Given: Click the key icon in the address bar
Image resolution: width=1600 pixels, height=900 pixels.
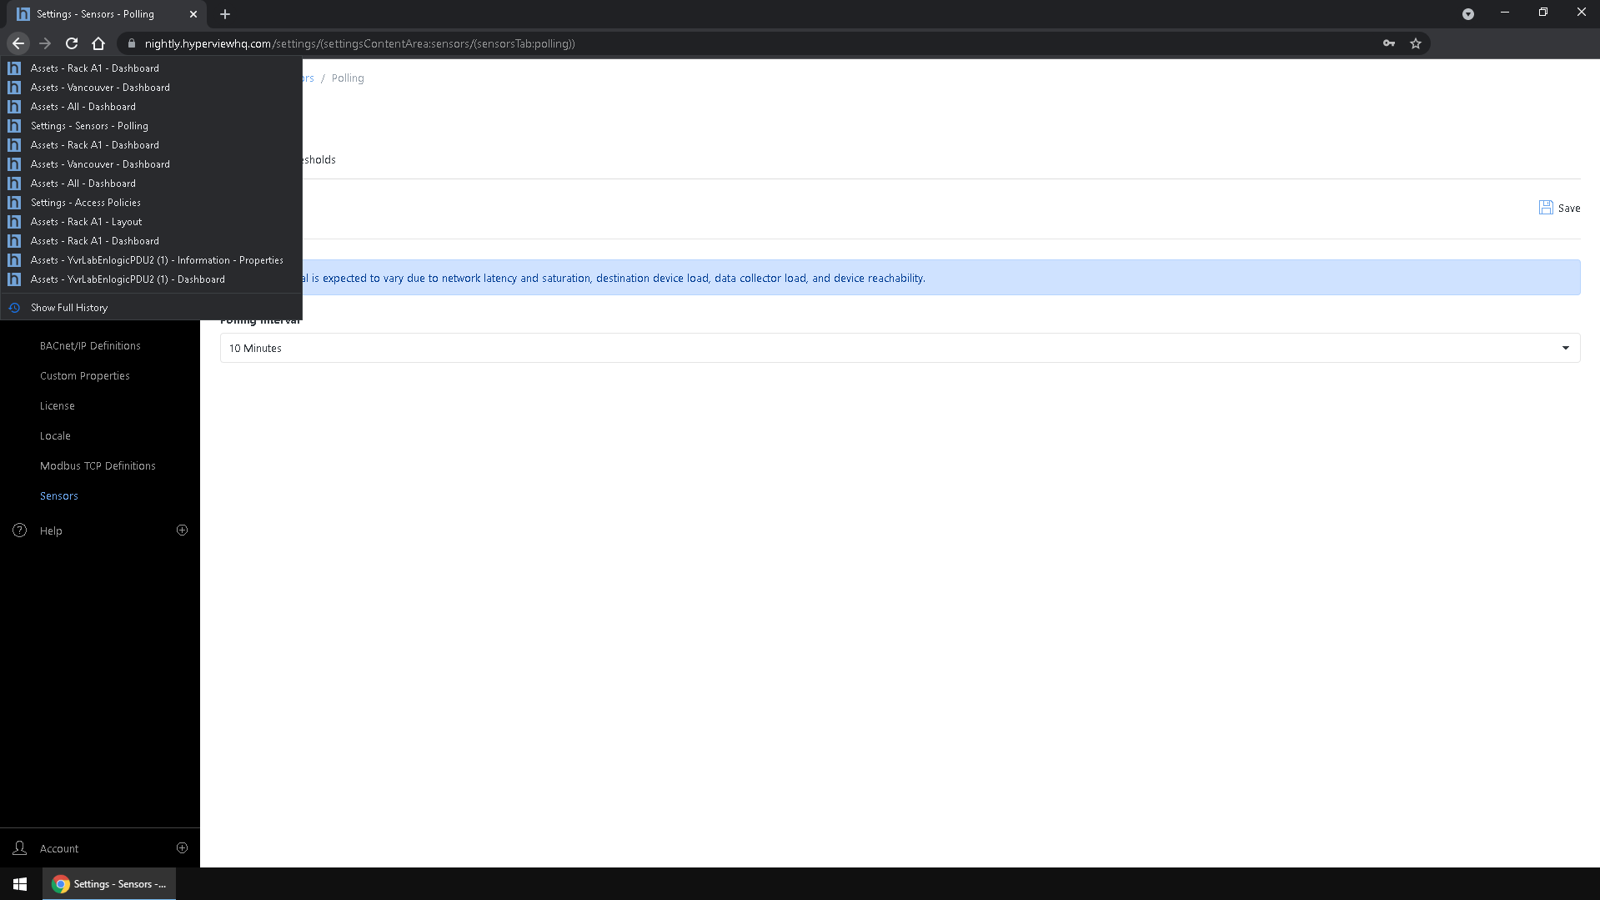Looking at the screenshot, I should pyautogui.click(x=1388, y=43).
